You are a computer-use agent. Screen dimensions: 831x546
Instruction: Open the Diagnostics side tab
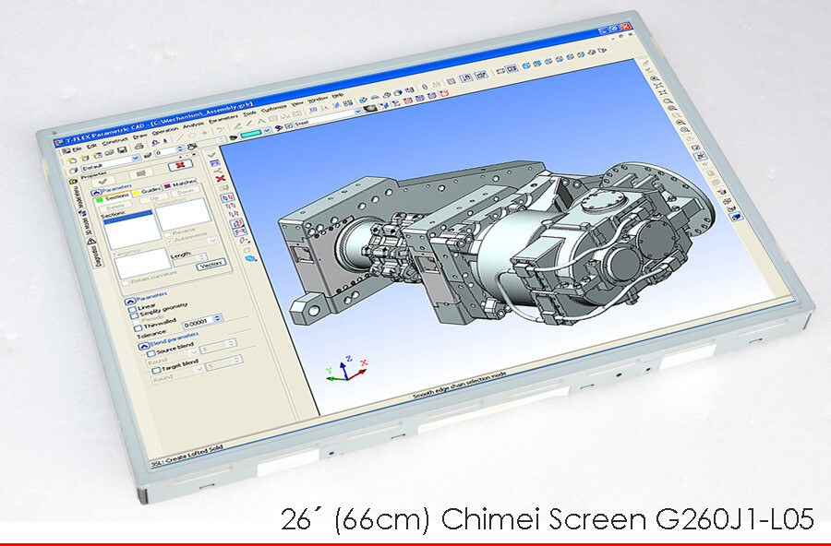click(94, 253)
